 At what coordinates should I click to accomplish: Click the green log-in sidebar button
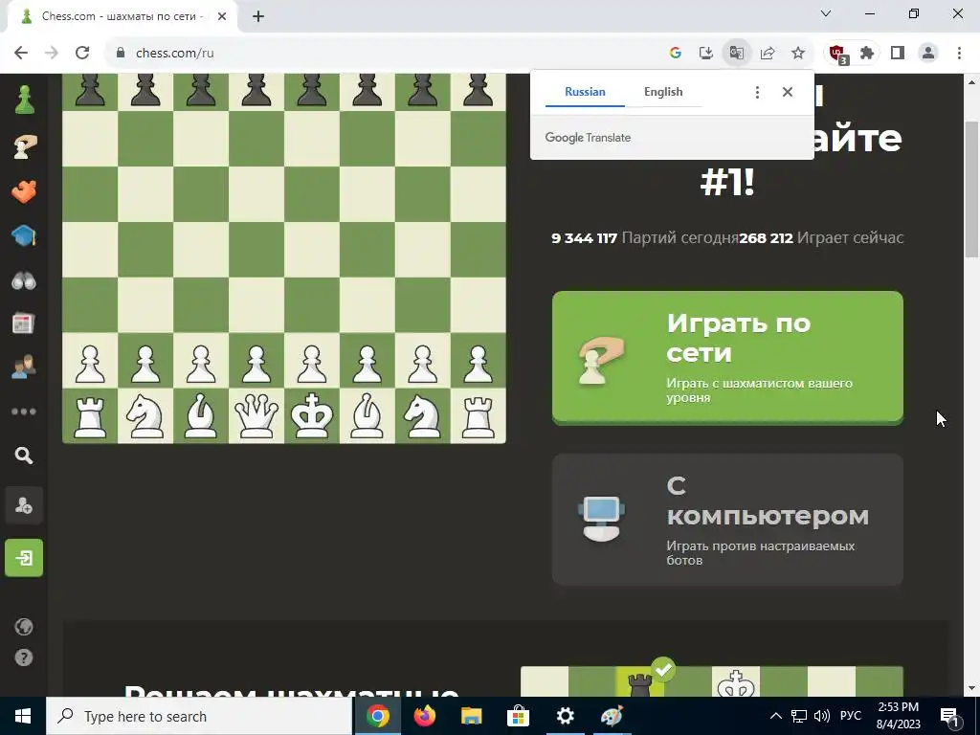tap(24, 558)
